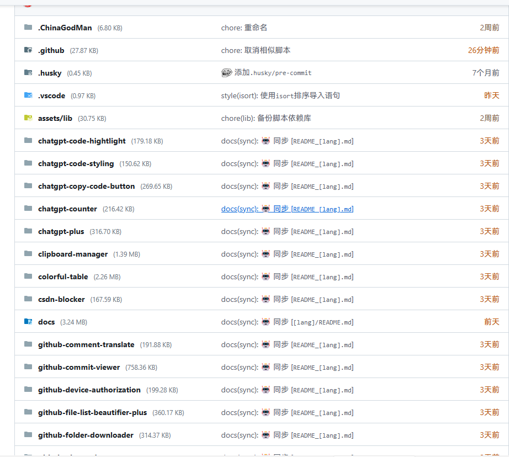509x457 pixels.
Task: Click the docs folder icon
Action: point(28,322)
